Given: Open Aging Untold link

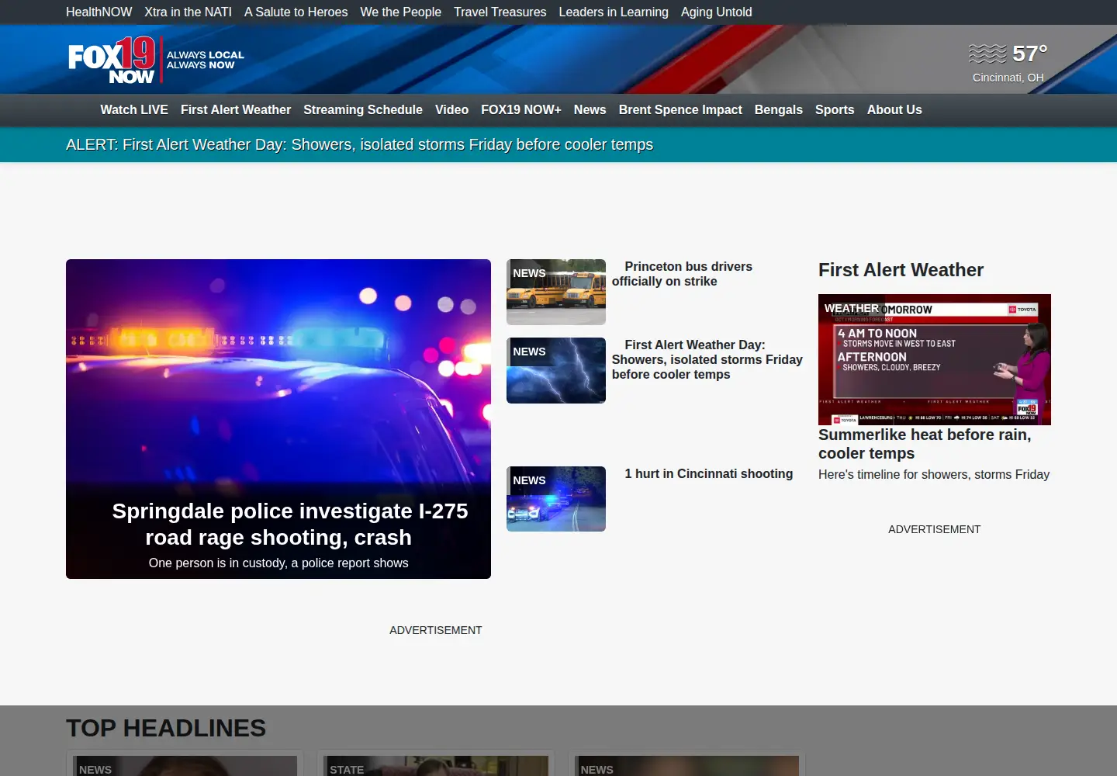Looking at the screenshot, I should 716,12.
